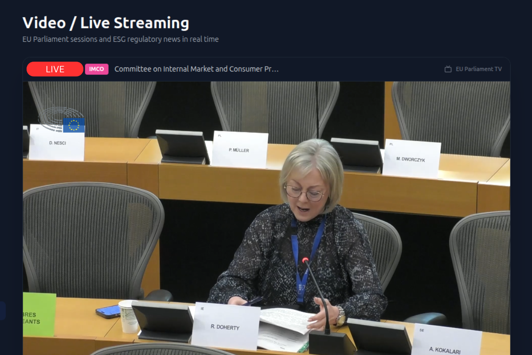
Task: Click the subtitle about ESG regulatory news
Action: tap(121, 39)
